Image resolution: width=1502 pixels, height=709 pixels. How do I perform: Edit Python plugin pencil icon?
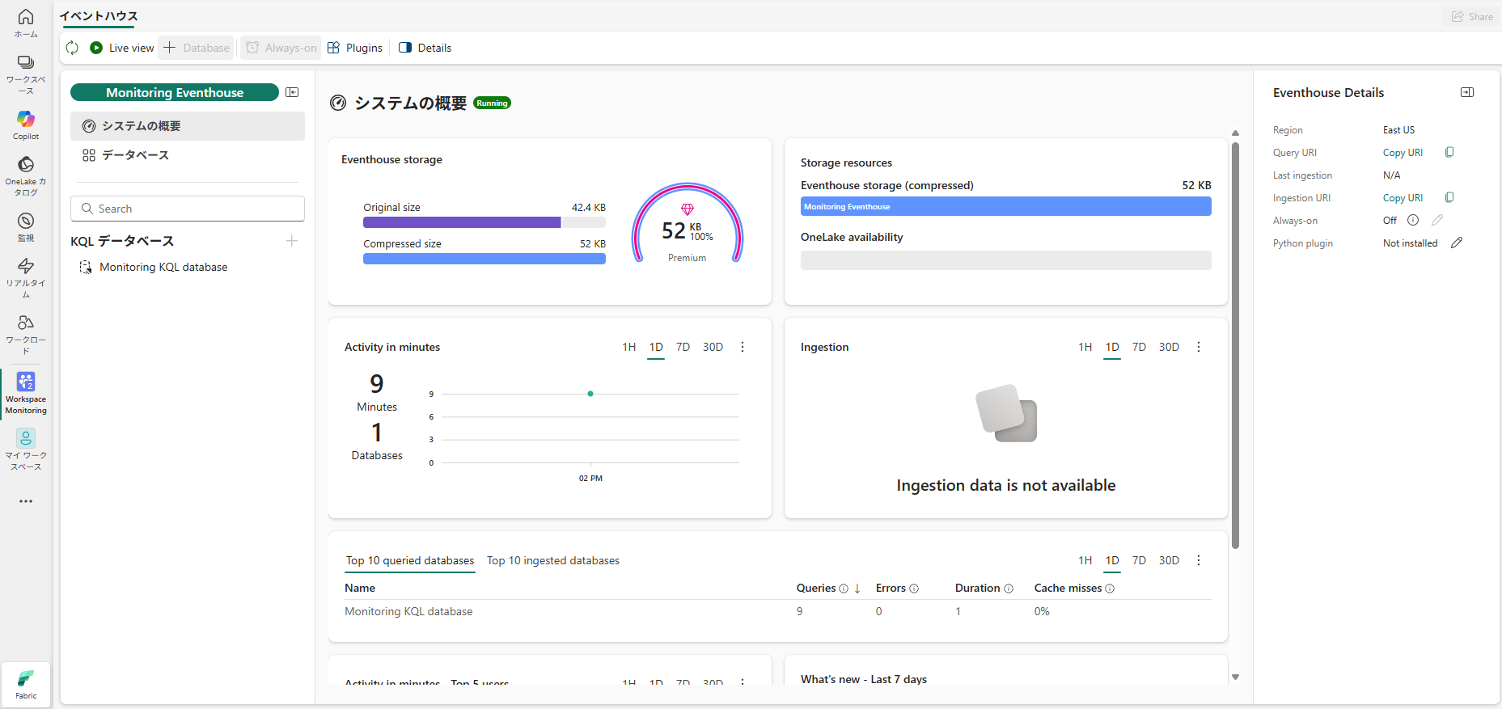1457,243
